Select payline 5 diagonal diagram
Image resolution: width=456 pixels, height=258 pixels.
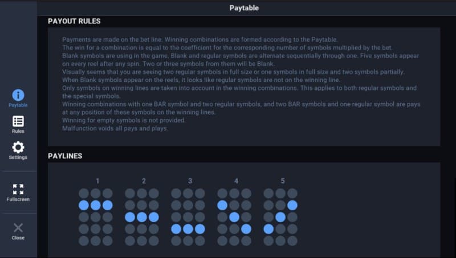[x=280, y=217]
